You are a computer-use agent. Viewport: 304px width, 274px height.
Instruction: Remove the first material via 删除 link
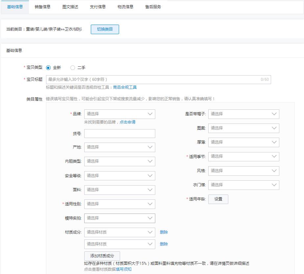pyautogui.click(x=164, y=232)
